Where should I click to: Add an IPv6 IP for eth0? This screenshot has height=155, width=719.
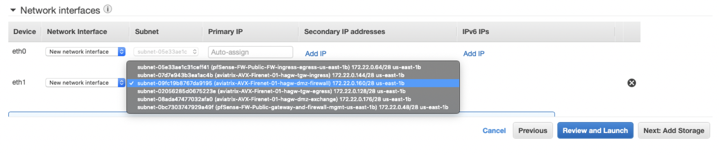(474, 54)
